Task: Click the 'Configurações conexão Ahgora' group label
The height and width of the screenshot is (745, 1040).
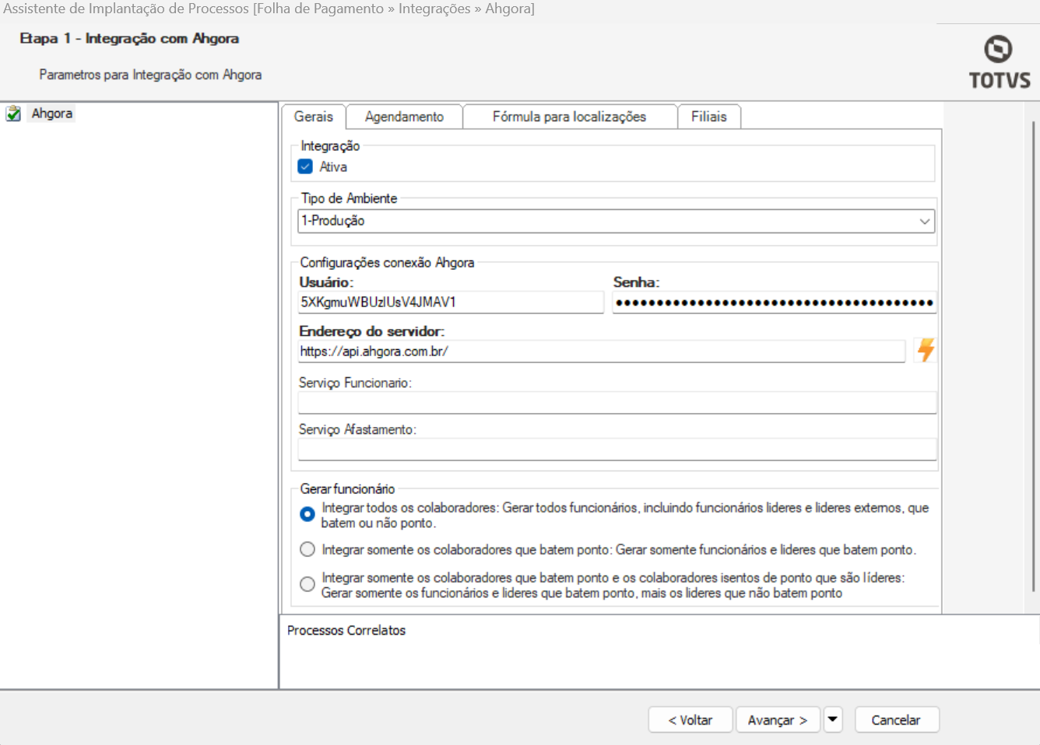Action: 387,263
